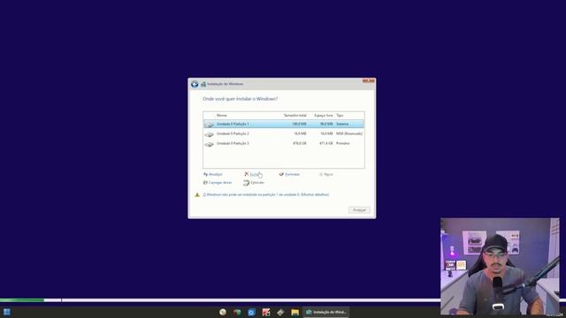Screen dimensions: 566x318
Task: Click the blue back arrow in the installer
Action: [195, 85]
